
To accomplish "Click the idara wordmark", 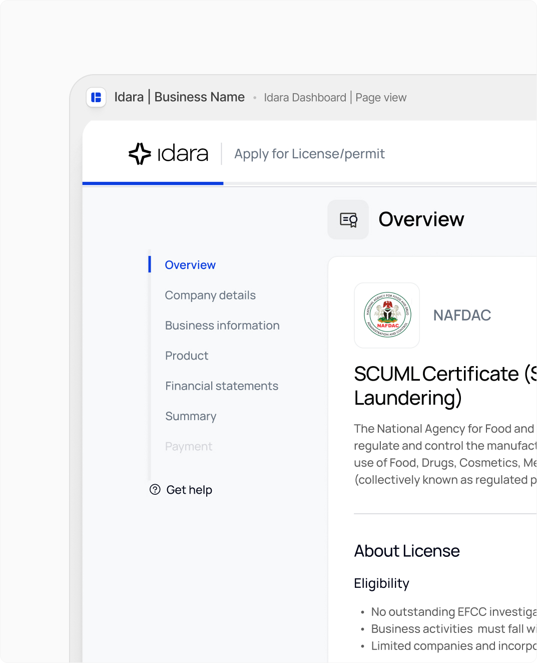I will (183, 154).
